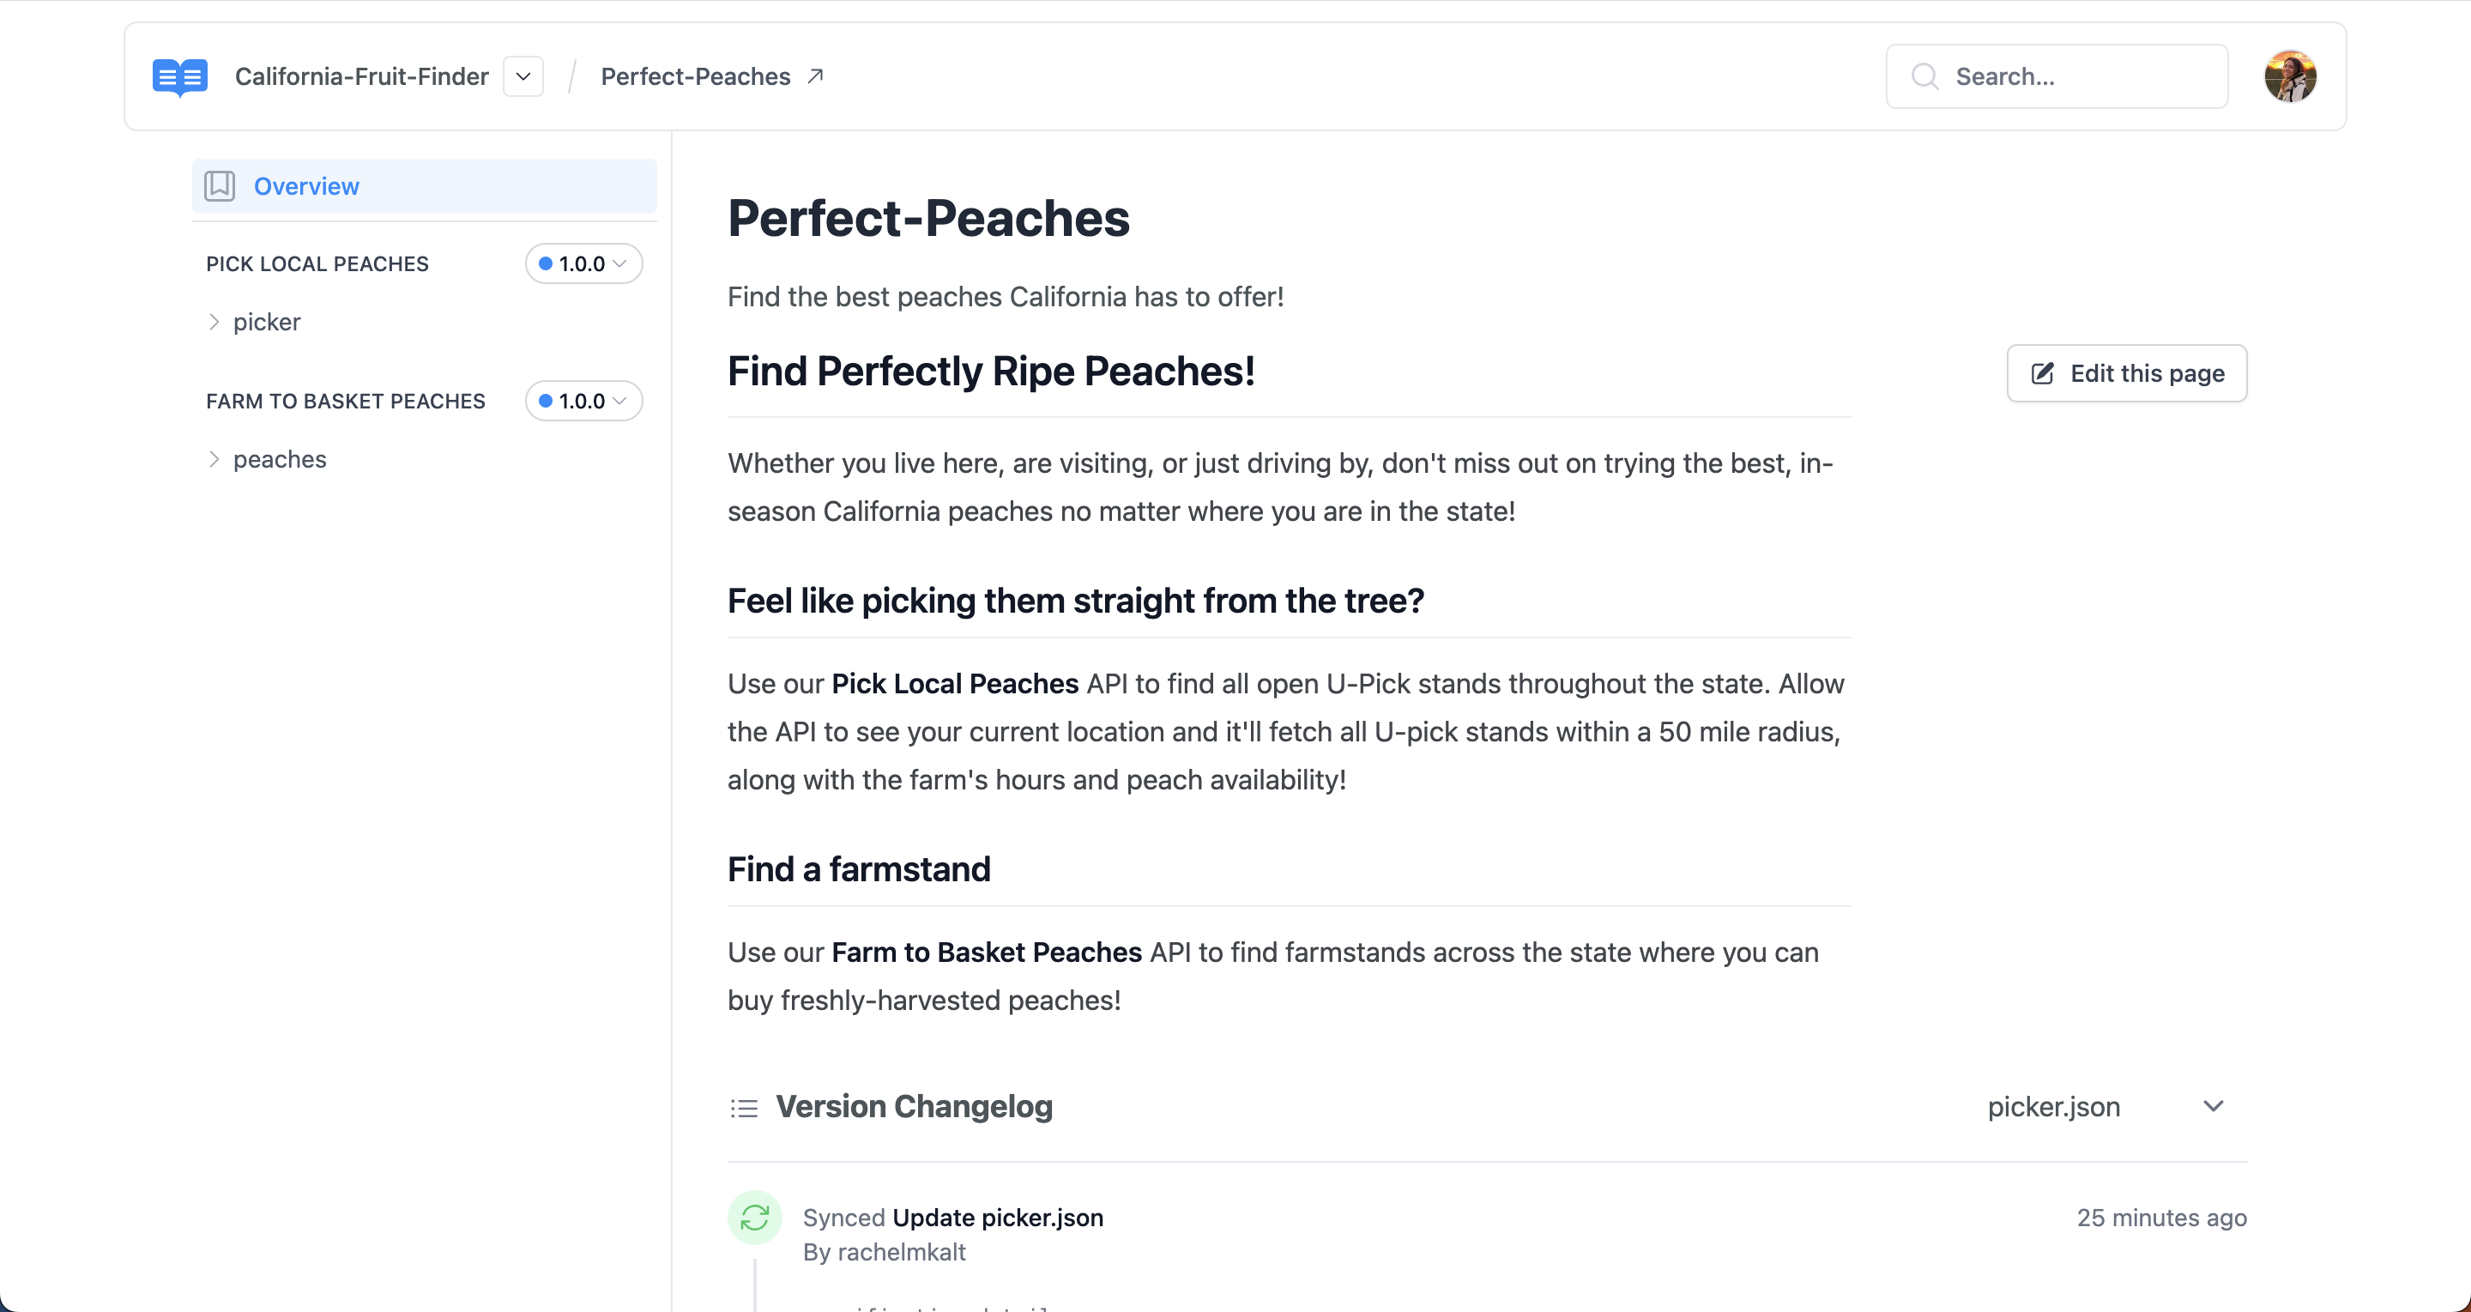
Task: Expand the picker tree item
Action: coord(214,323)
